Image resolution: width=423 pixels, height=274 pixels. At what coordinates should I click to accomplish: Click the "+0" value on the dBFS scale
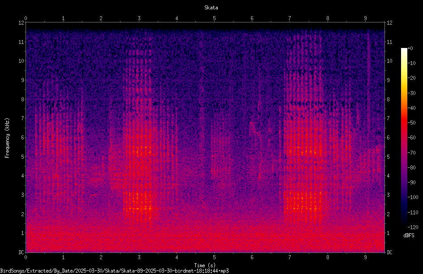(x=410, y=48)
